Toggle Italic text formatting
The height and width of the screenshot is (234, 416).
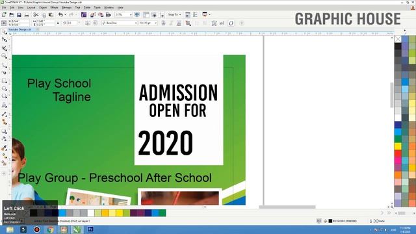[171, 23]
